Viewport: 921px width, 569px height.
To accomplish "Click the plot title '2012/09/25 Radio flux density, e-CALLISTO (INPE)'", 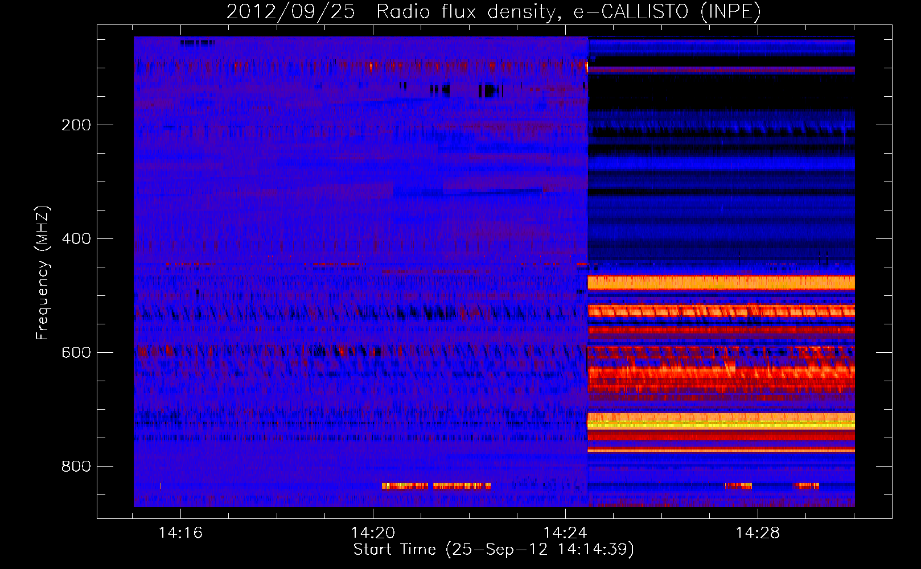I will click(494, 11).
